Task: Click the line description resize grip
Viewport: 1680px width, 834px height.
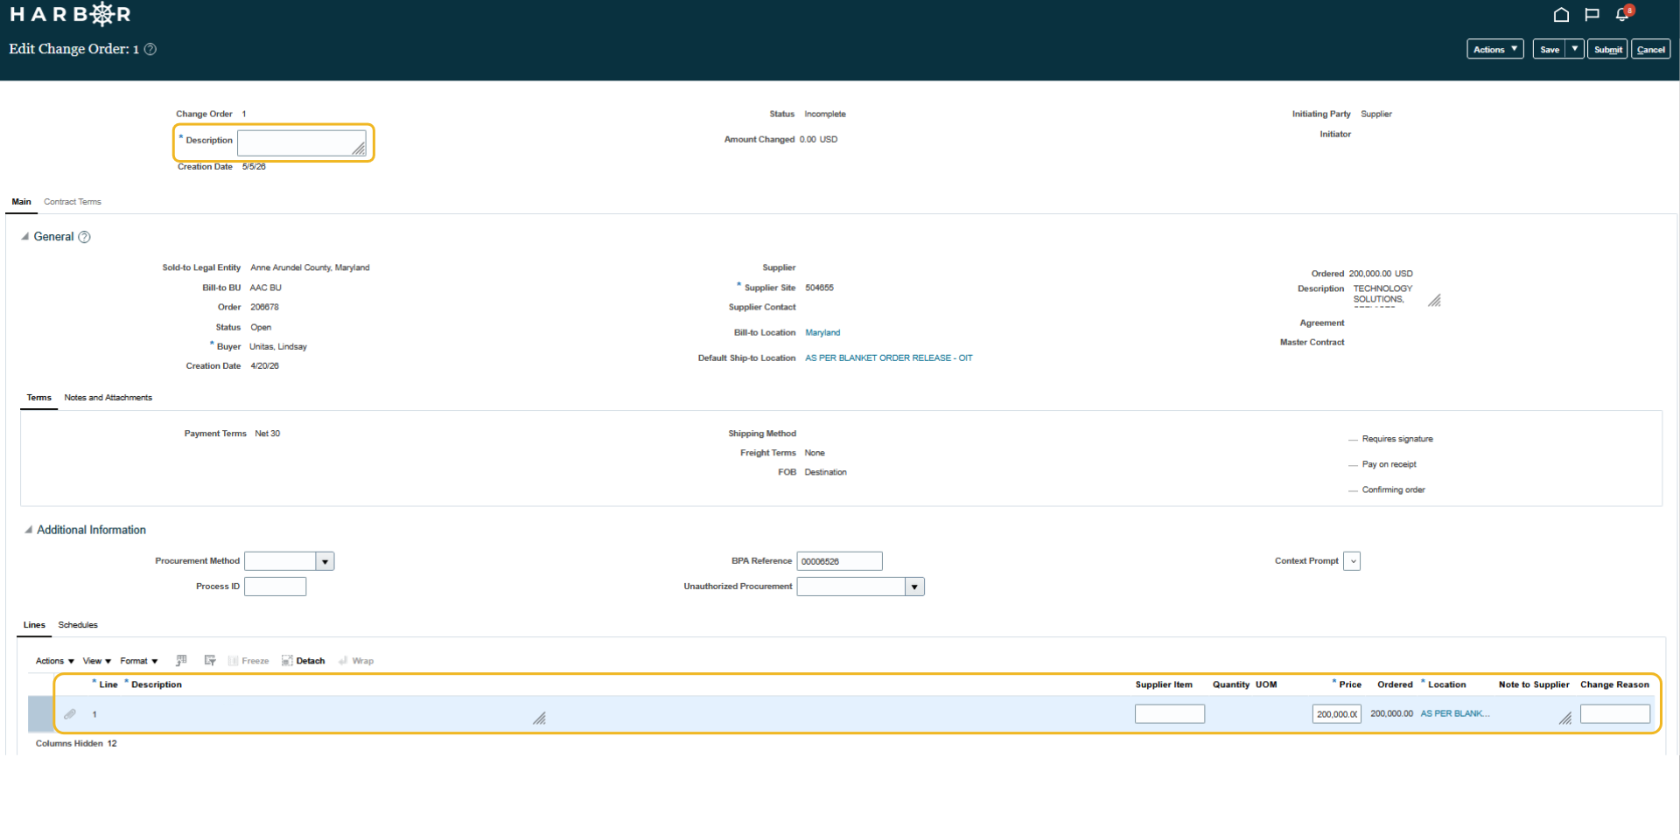Action: coord(540,719)
